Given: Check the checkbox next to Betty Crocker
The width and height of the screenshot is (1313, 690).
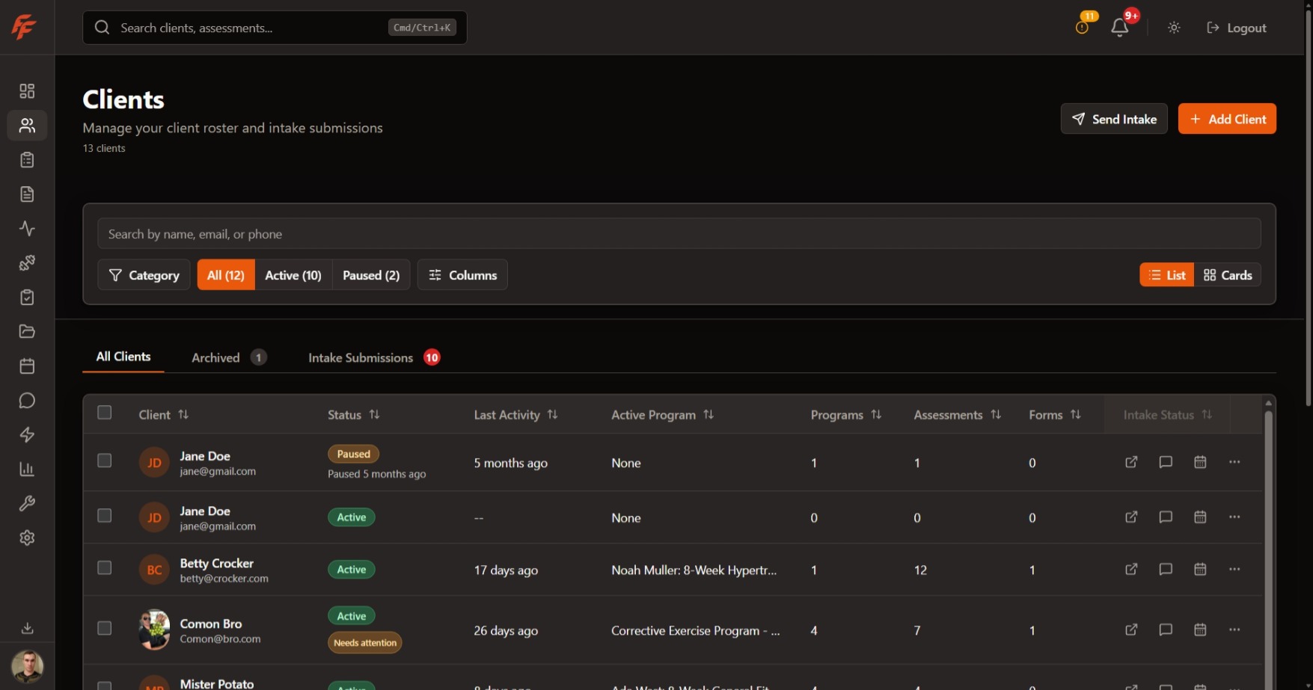Looking at the screenshot, I should pyautogui.click(x=104, y=568).
